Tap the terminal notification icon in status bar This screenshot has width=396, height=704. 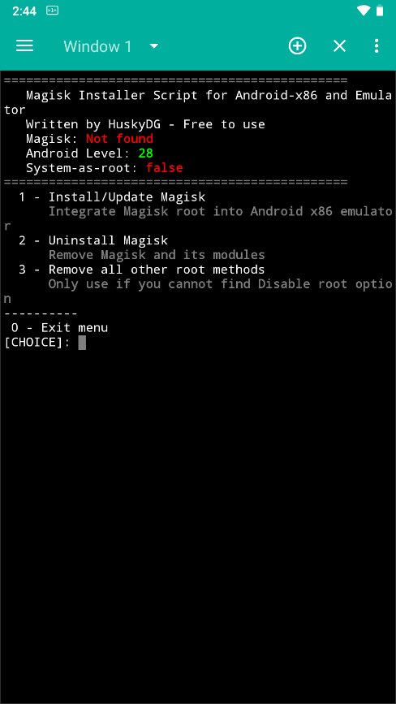53,11
